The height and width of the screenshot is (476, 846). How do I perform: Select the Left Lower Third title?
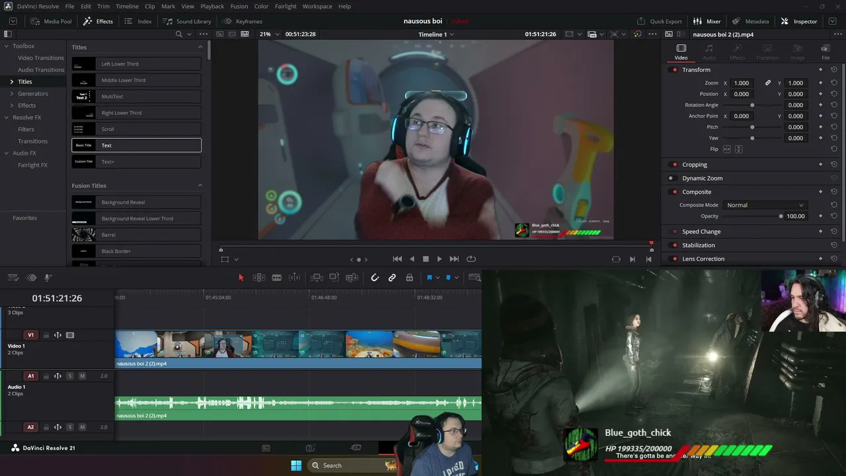point(136,64)
